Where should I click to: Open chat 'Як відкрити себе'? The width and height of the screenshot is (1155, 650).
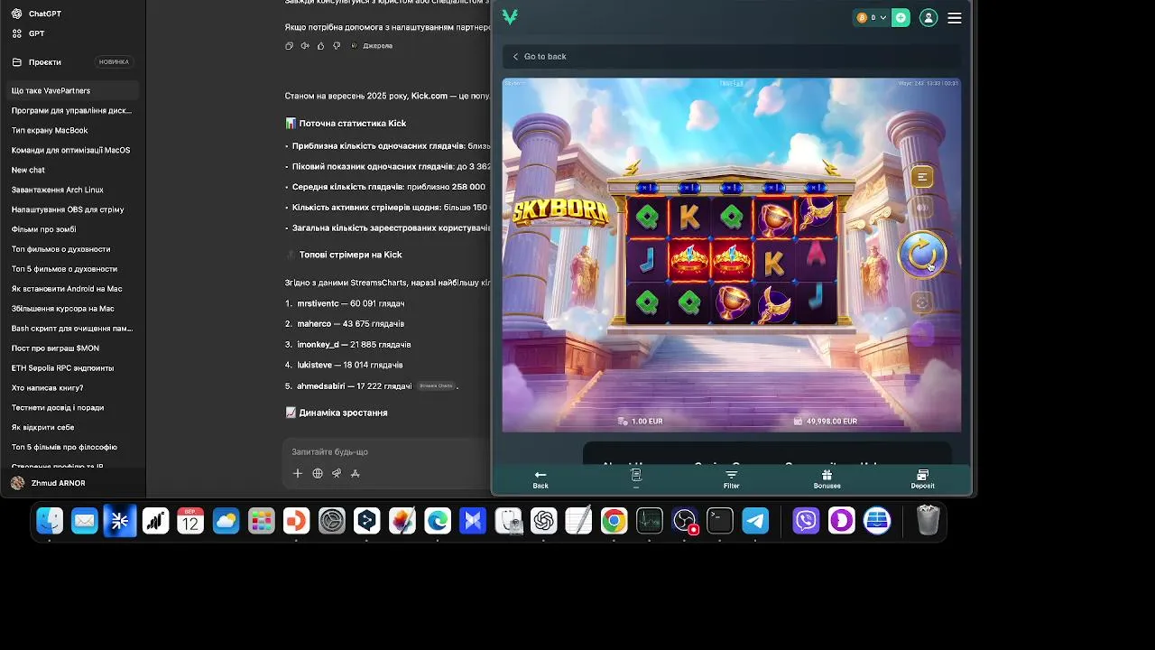pos(72,427)
